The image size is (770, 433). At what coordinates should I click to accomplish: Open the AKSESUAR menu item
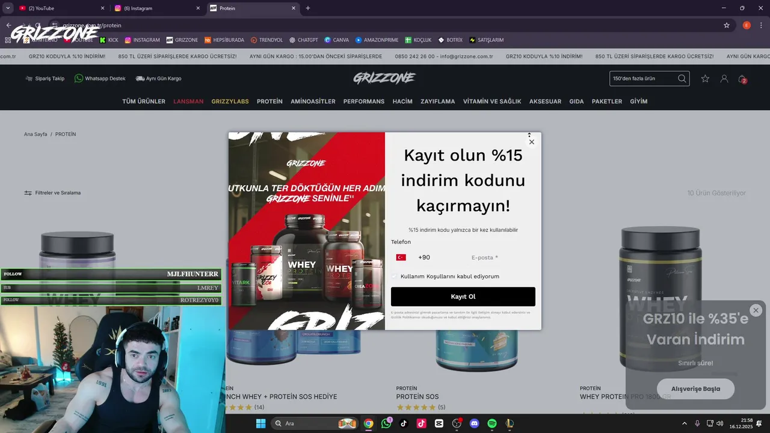point(545,102)
